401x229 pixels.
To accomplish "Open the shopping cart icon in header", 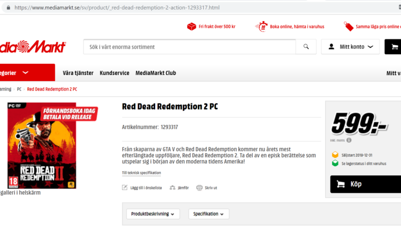I will click(395, 47).
